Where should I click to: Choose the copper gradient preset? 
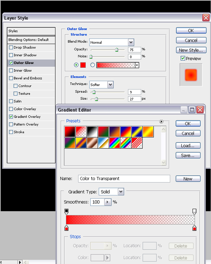[x=92, y=143]
